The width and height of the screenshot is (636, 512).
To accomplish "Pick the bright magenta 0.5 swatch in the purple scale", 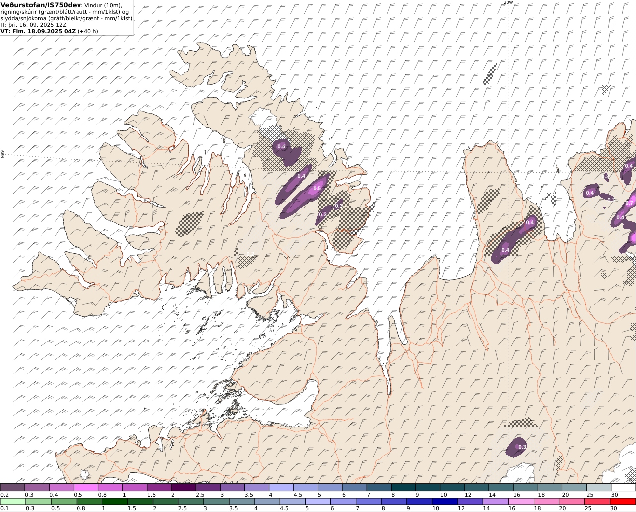I will click(x=85, y=488).
